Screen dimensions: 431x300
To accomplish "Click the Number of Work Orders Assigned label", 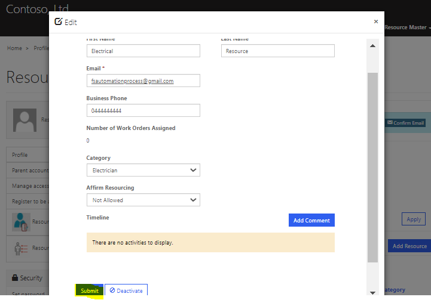I will (x=131, y=128).
